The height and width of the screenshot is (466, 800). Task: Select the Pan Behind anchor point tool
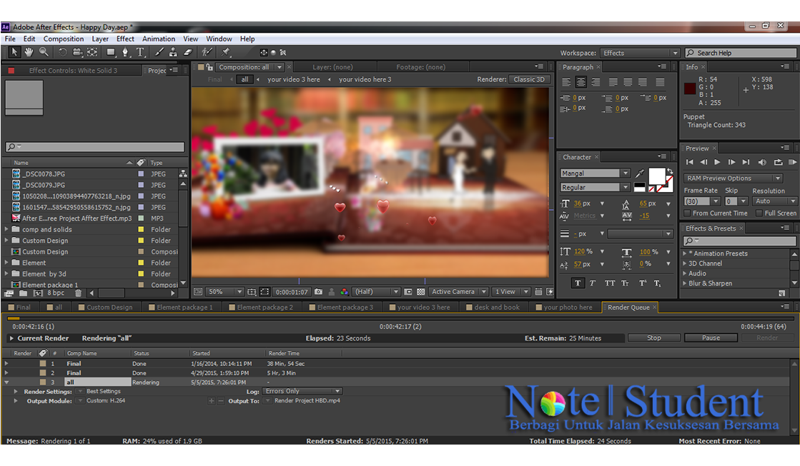(x=92, y=52)
